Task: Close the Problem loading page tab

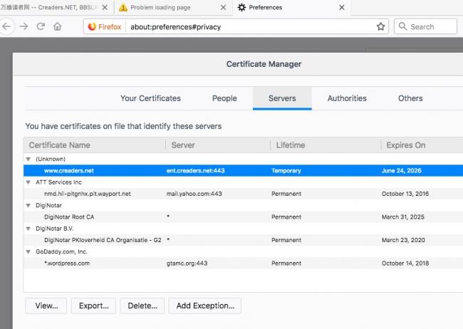Action: [x=223, y=7]
